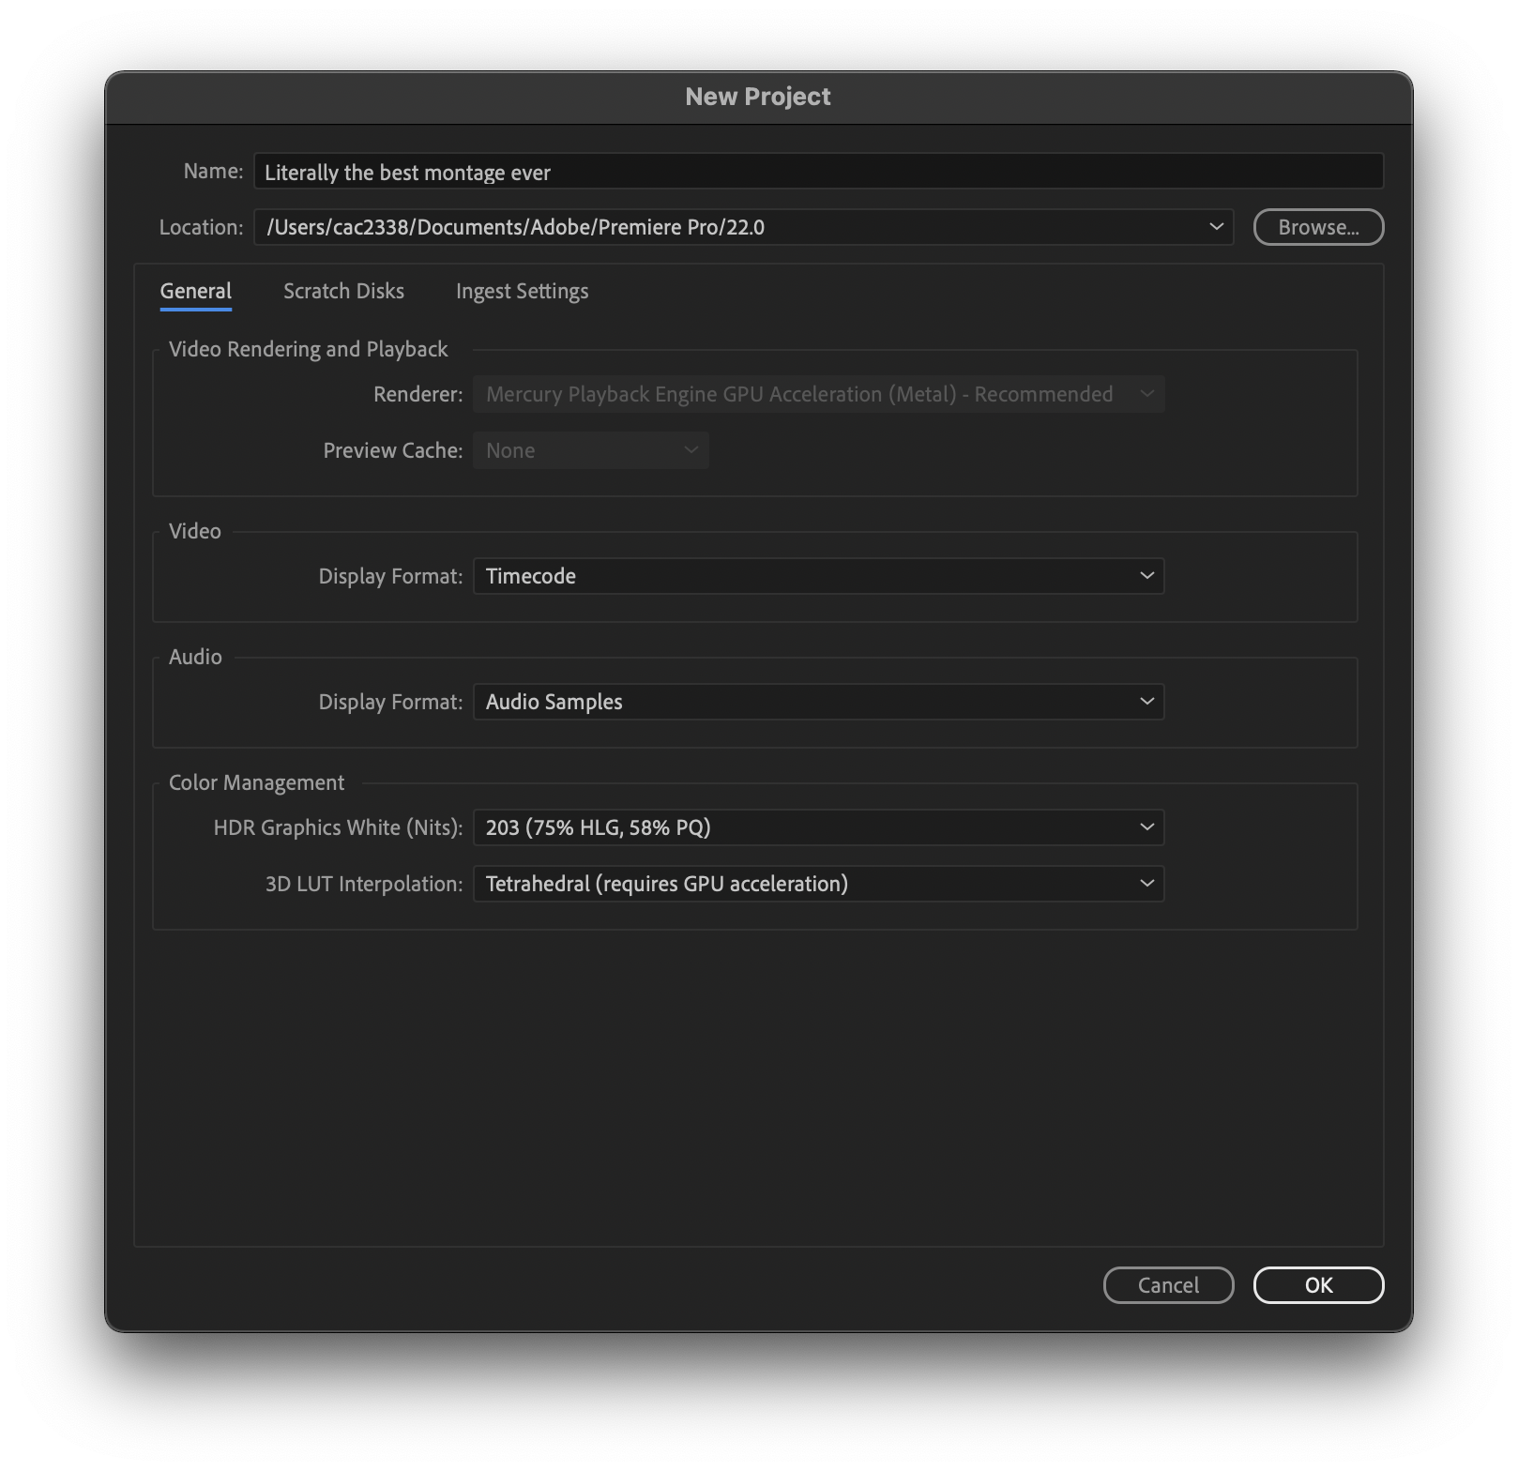Open the Video Display Format Timecode dropdown

tap(817, 576)
